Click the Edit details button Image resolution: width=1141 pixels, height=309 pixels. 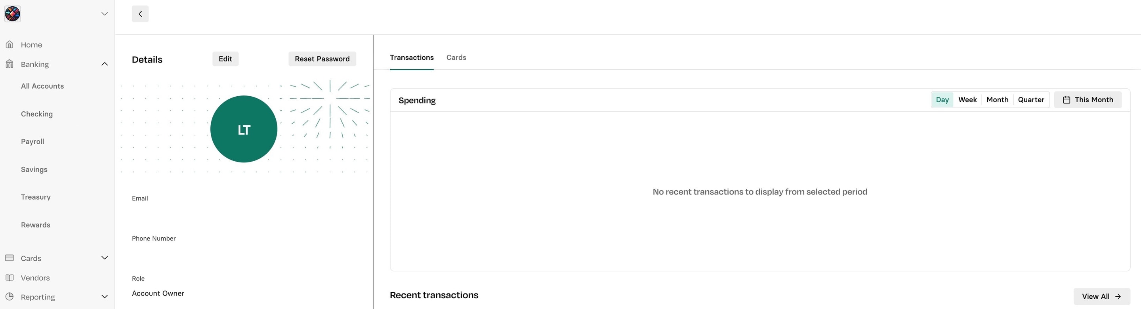pos(225,59)
